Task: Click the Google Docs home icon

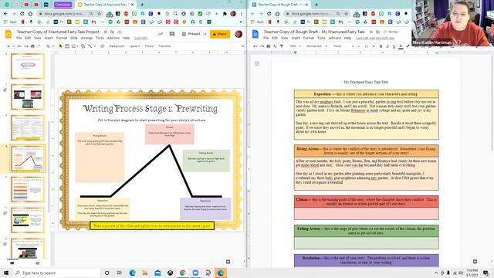Action: point(255,34)
